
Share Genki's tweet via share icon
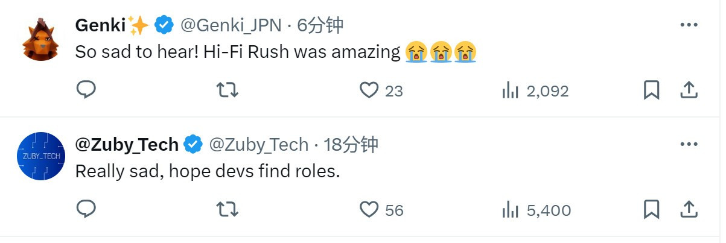click(x=689, y=90)
